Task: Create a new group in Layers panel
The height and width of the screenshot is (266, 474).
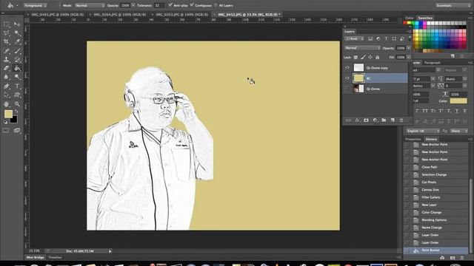Action: pos(384,120)
